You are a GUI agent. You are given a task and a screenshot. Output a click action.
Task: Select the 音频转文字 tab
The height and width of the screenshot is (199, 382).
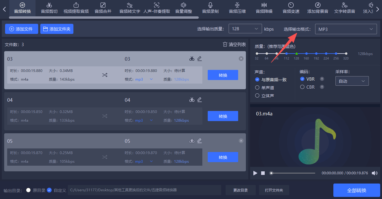(x=130, y=8)
